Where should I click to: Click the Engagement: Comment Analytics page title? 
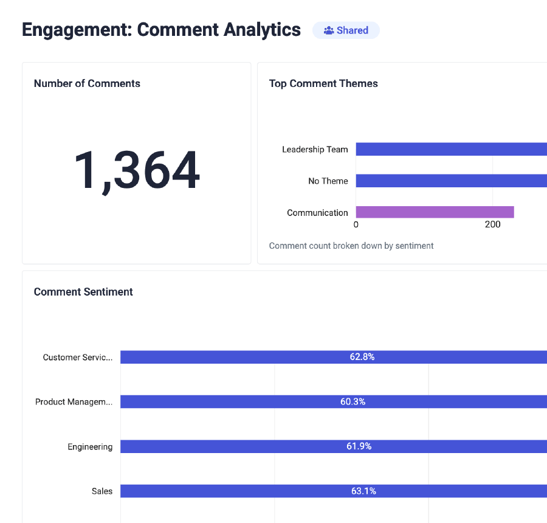coord(161,30)
